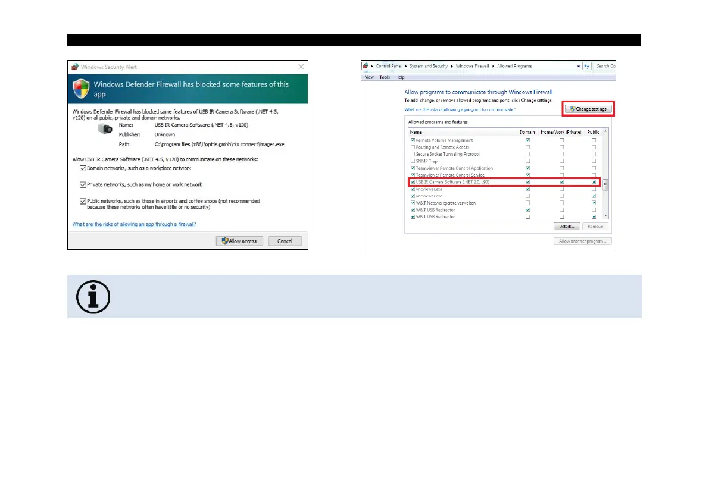The width and height of the screenshot is (709, 499).
Task: Click the firewall icon in Windows Security Alert title bar
Action: 75,67
